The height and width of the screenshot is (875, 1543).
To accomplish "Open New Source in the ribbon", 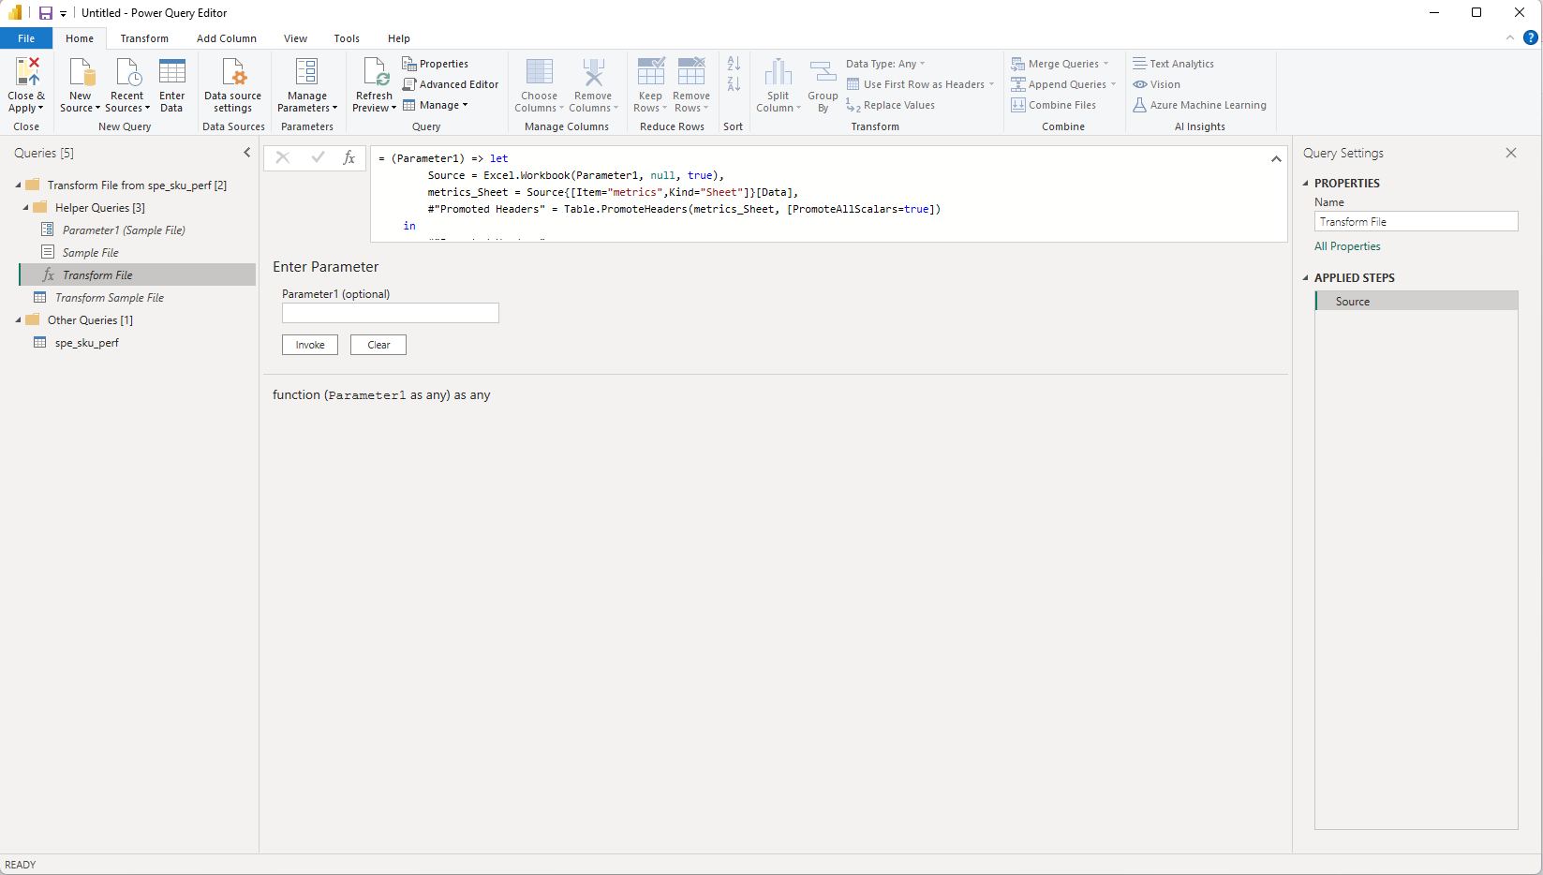I will [81, 85].
